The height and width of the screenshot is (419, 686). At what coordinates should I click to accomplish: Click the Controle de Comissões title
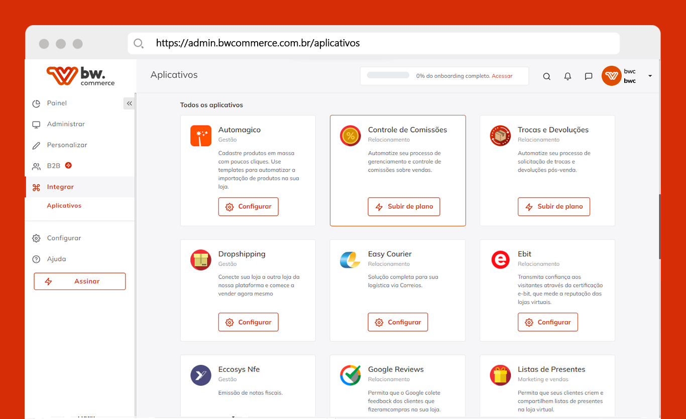pyautogui.click(x=407, y=130)
